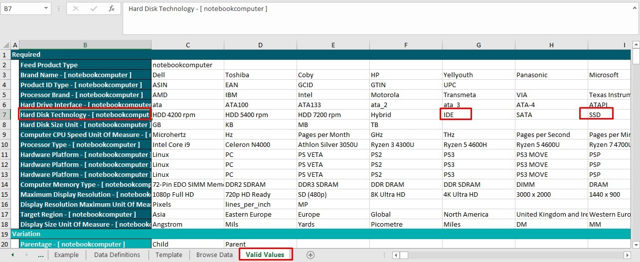640x262 pixels.
Task: Select row 19 header
Action: click(5, 234)
